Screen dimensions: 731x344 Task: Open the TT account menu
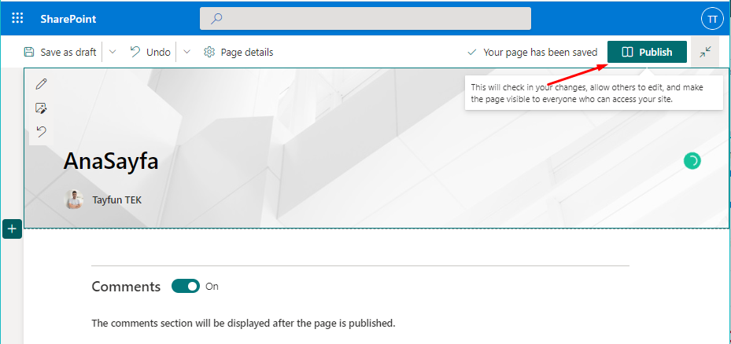(x=711, y=18)
